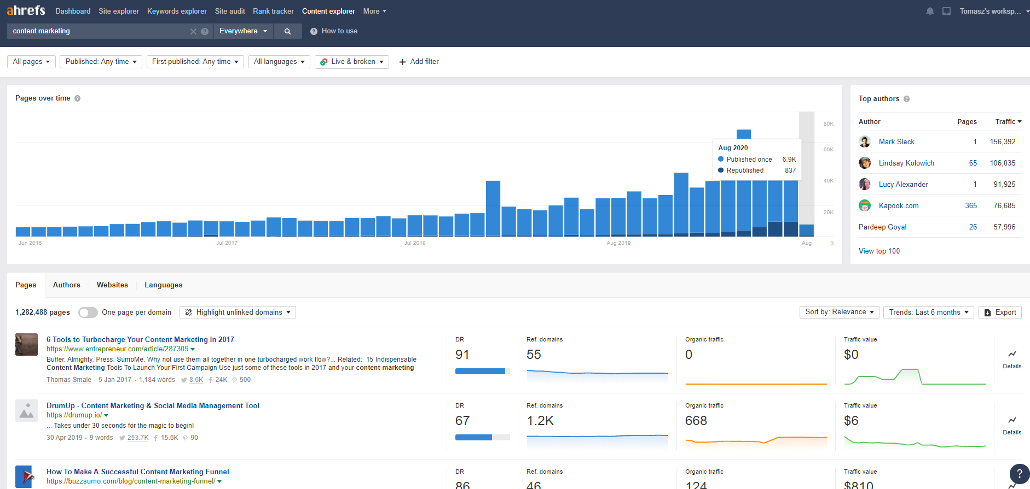This screenshot has height=489, width=1030.
Task: Click Add filter button
Action: pyautogui.click(x=419, y=62)
